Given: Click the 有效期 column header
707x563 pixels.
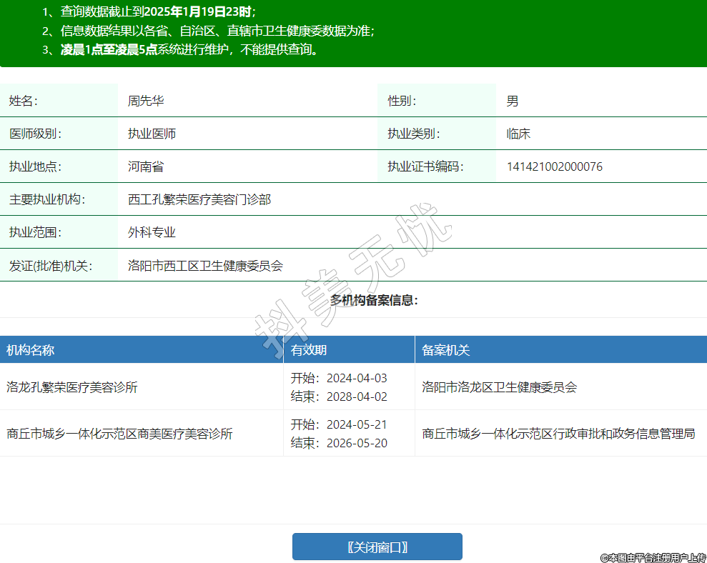Looking at the screenshot, I should pos(309,350).
